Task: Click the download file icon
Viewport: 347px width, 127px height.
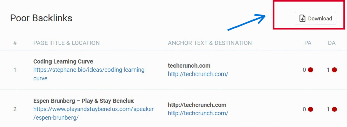Action: point(302,19)
